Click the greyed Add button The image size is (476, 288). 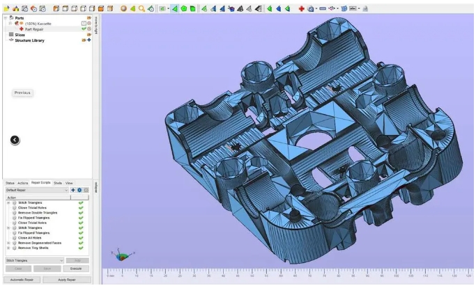[77, 260]
